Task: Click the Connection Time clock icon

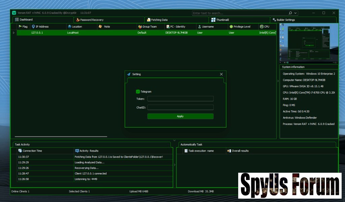Action: [x=20, y=151]
